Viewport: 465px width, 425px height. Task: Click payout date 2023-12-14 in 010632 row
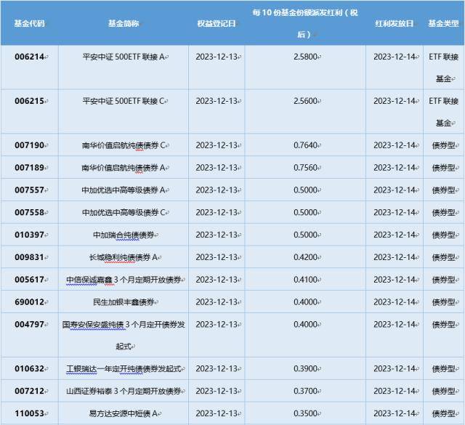395,368
